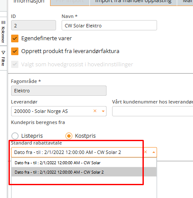Click the Egendefinerte varer label
The height and width of the screenshot is (198, 193).
(47, 38)
